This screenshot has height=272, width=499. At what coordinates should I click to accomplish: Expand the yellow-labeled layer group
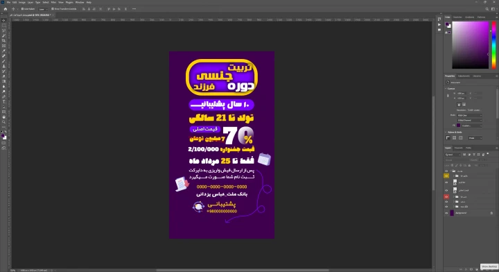point(454,176)
